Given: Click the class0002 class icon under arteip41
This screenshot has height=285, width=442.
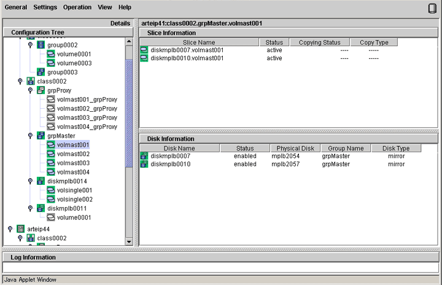Looking at the screenshot, I should coord(31,81).
